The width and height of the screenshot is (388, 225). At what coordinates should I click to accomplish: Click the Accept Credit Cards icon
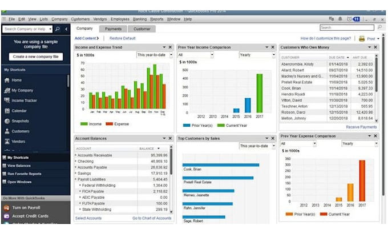point(7,216)
